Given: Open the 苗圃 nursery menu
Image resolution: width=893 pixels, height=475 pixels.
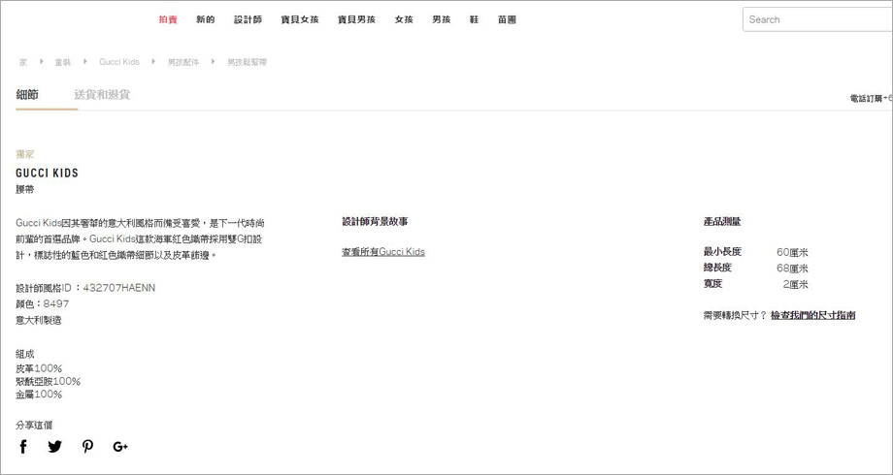Looking at the screenshot, I should click(507, 19).
